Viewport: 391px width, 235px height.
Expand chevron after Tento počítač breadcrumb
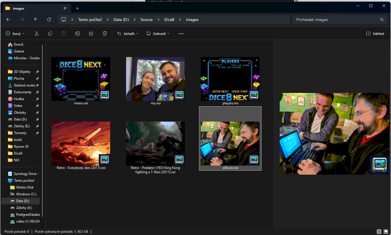pyautogui.click(x=108, y=20)
